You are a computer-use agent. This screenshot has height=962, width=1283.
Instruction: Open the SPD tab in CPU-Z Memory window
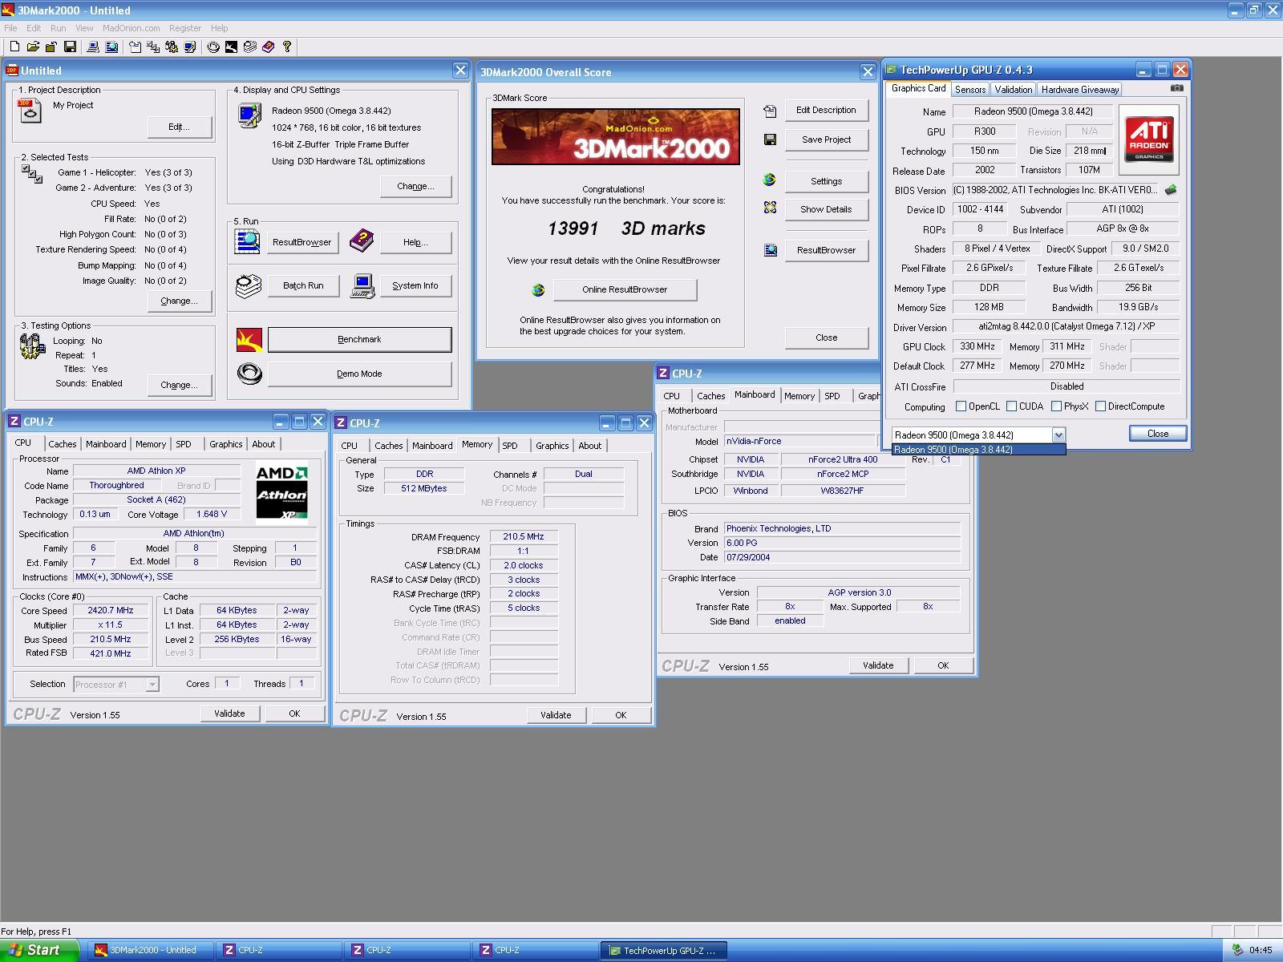(510, 446)
